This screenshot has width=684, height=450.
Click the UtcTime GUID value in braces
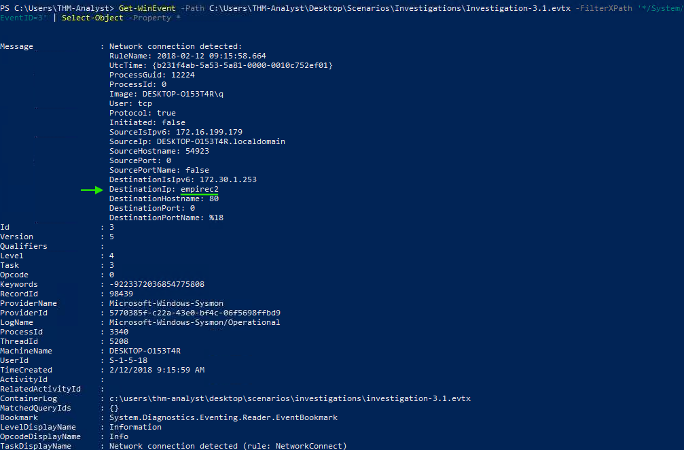pyautogui.click(x=242, y=66)
